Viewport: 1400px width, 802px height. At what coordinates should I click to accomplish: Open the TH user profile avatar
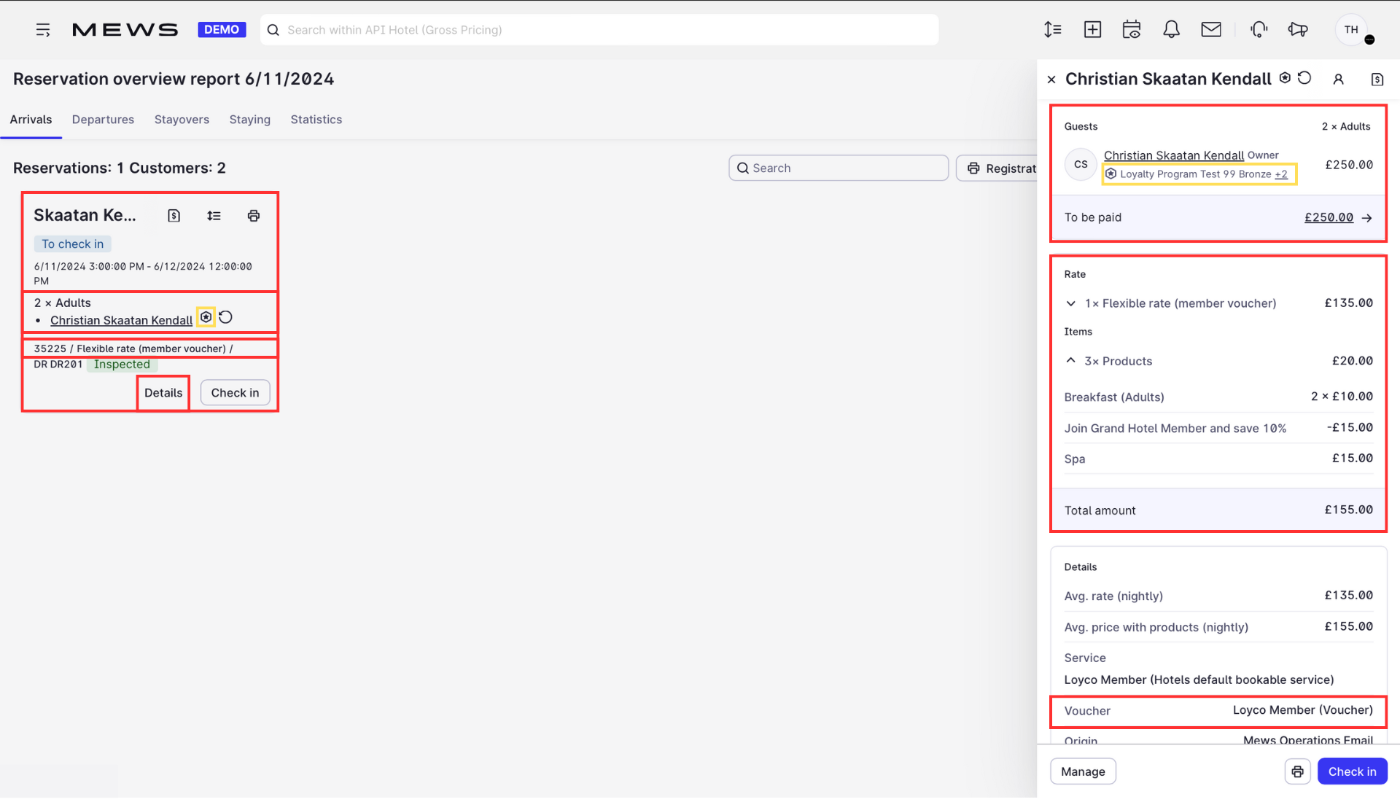point(1352,30)
